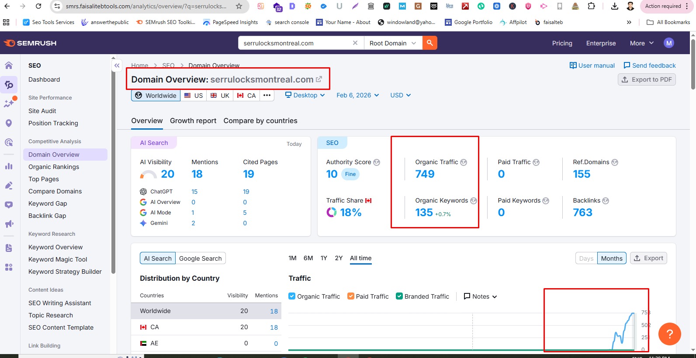Collapse the sidebar with double chevron
Image resolution: width=696 pixels, height=358 pixels.
click(117, 65)
